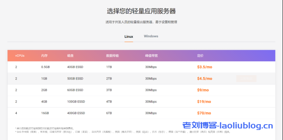Click the $4.5/mo price
The height and width of the screenshot is (140, 283).
pyautogui.click(x=205, y=79)
